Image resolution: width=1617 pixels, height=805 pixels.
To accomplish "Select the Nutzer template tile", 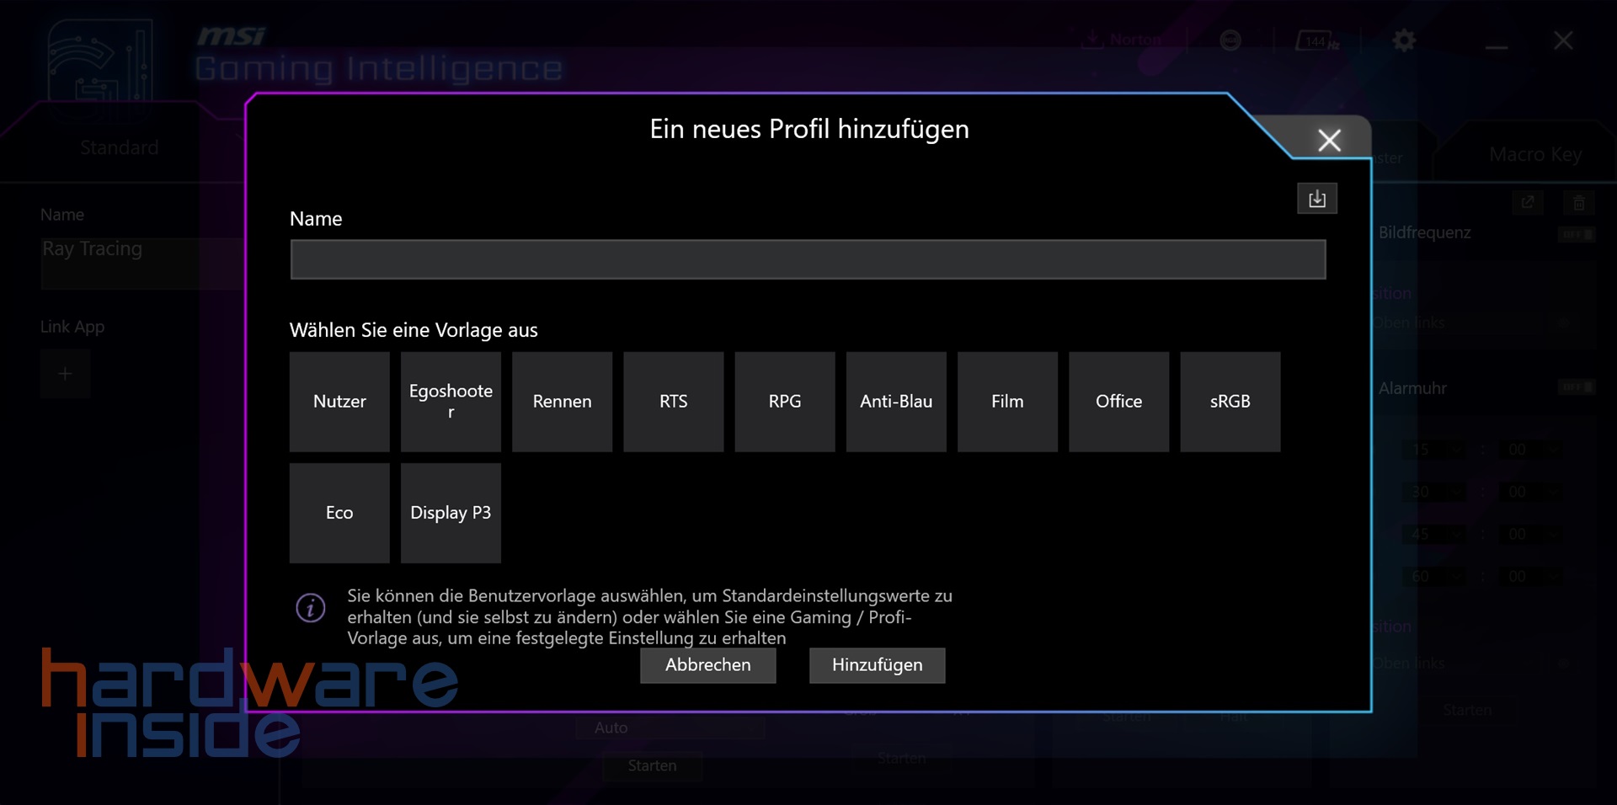I will 339,402.
